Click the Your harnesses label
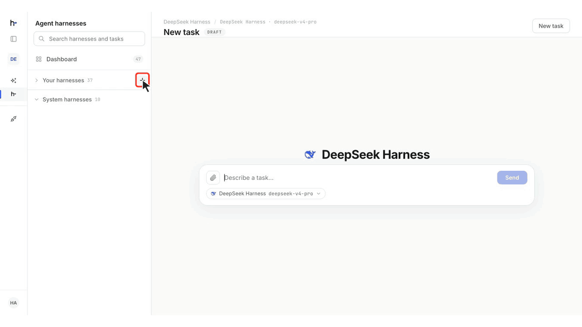 (x=63, y=80)
